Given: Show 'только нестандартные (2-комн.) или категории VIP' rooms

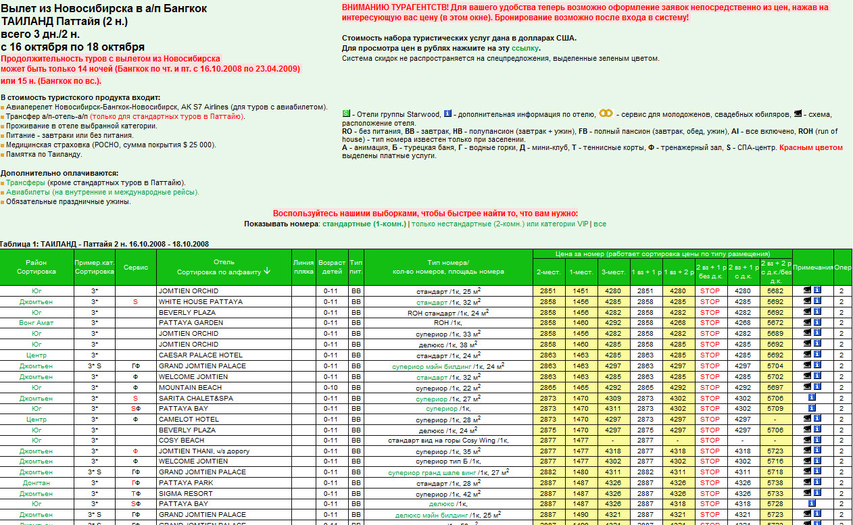Looking at the screenshot, I should coord(500,224).
